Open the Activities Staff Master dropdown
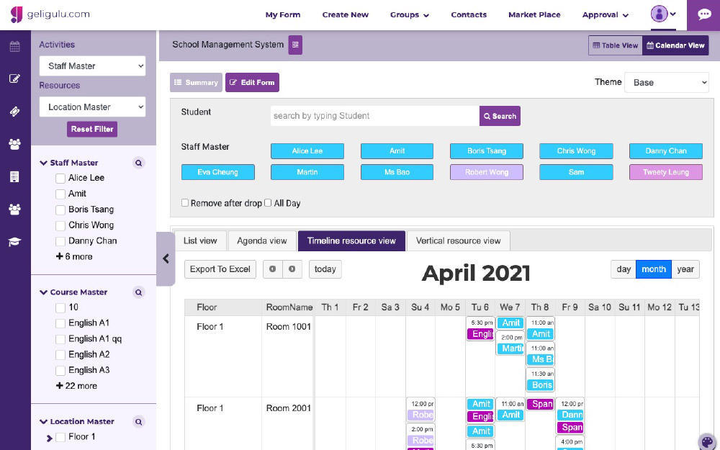This screenshot has height=450, width=720. pyautogui.click(x=92, y=66)
